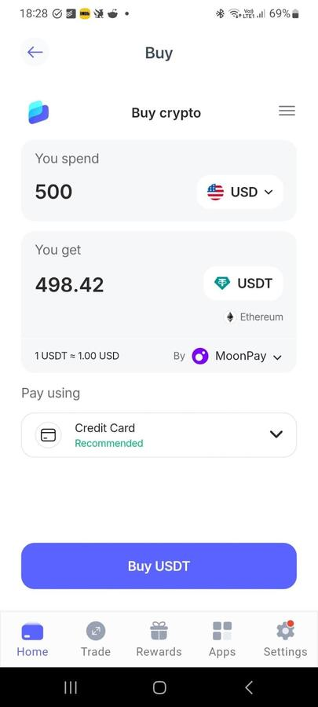
Task: Open Settings tab with notification dot
Action: click(x=285, y=639)
